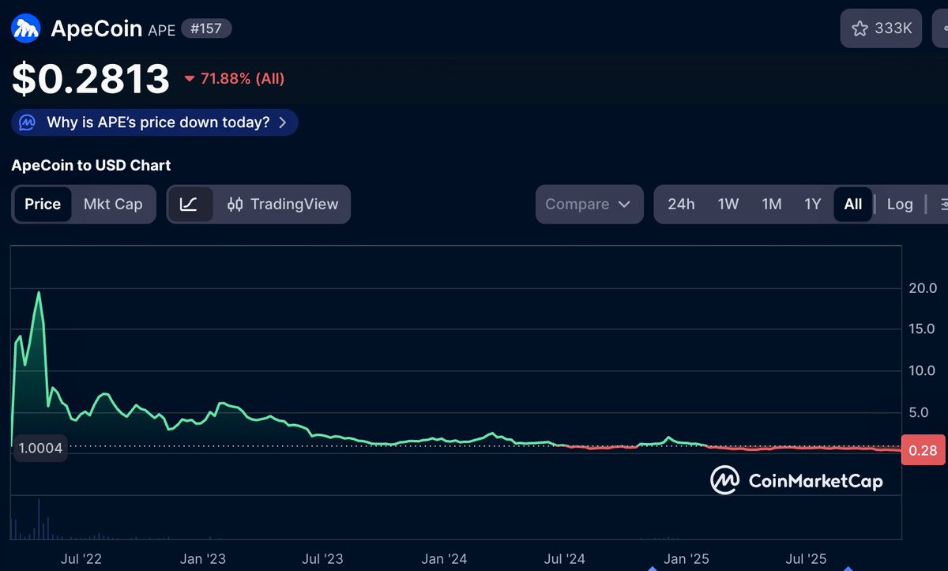Click the $0.2813 price value
Screen dimensions: 948x571
(91, 78)
